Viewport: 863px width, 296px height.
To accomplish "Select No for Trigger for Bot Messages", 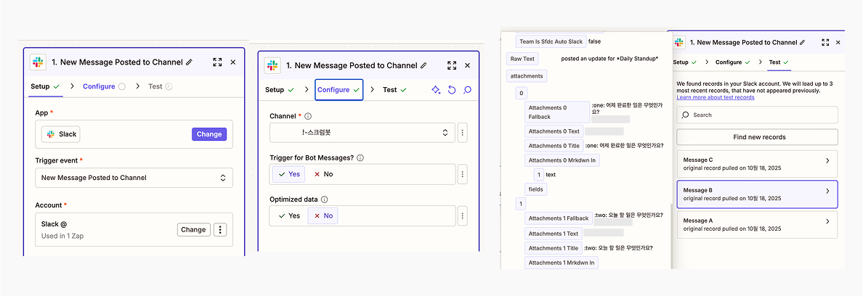I will point(323,174).
